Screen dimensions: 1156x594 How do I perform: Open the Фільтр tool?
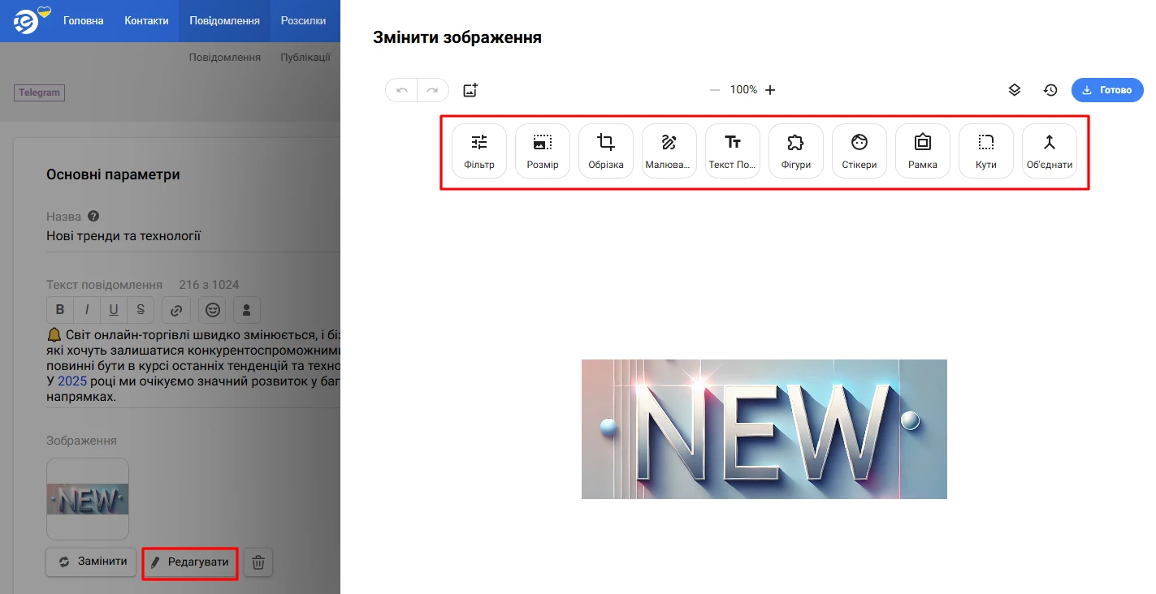[479, 151]
